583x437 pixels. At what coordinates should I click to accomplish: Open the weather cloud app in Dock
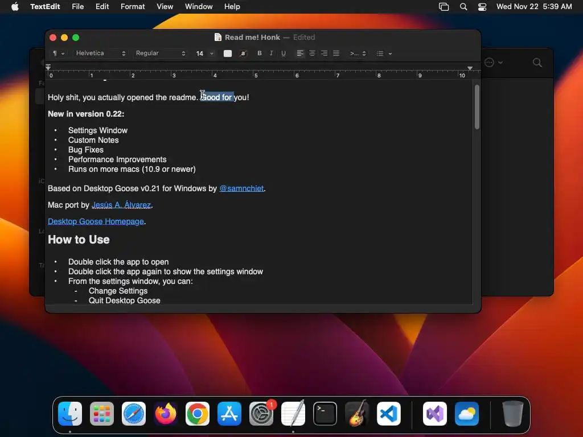(x=467, y=414)
